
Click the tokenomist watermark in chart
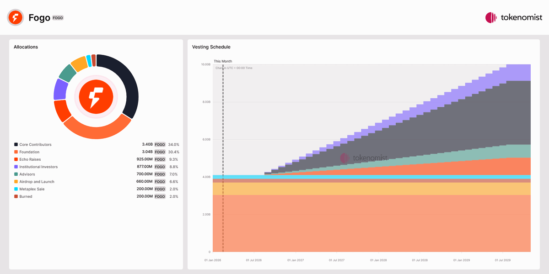point(364,158)
